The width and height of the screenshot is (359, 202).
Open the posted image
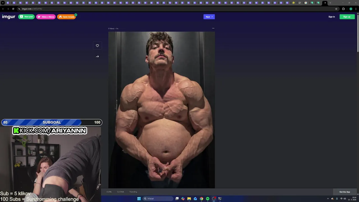pyautogui.click(x=162, y=110)
